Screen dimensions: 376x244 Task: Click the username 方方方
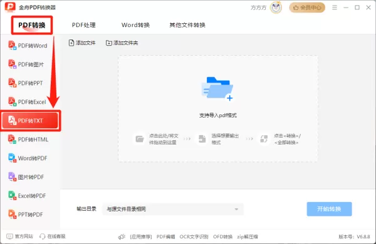(258, 8)
